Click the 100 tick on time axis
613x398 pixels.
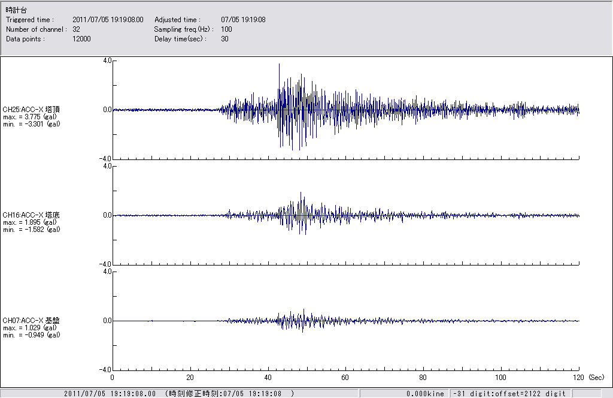[x=501, y=378]
